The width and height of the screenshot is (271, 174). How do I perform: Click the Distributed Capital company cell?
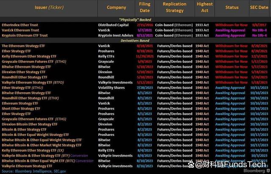pyautogui.click(x=113, y=25)
